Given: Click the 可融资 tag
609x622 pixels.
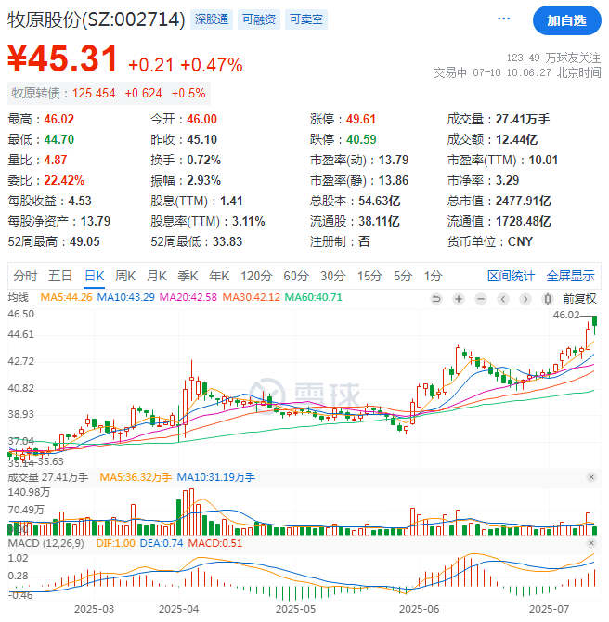Looking at the screenshot, I should (259, 19).
